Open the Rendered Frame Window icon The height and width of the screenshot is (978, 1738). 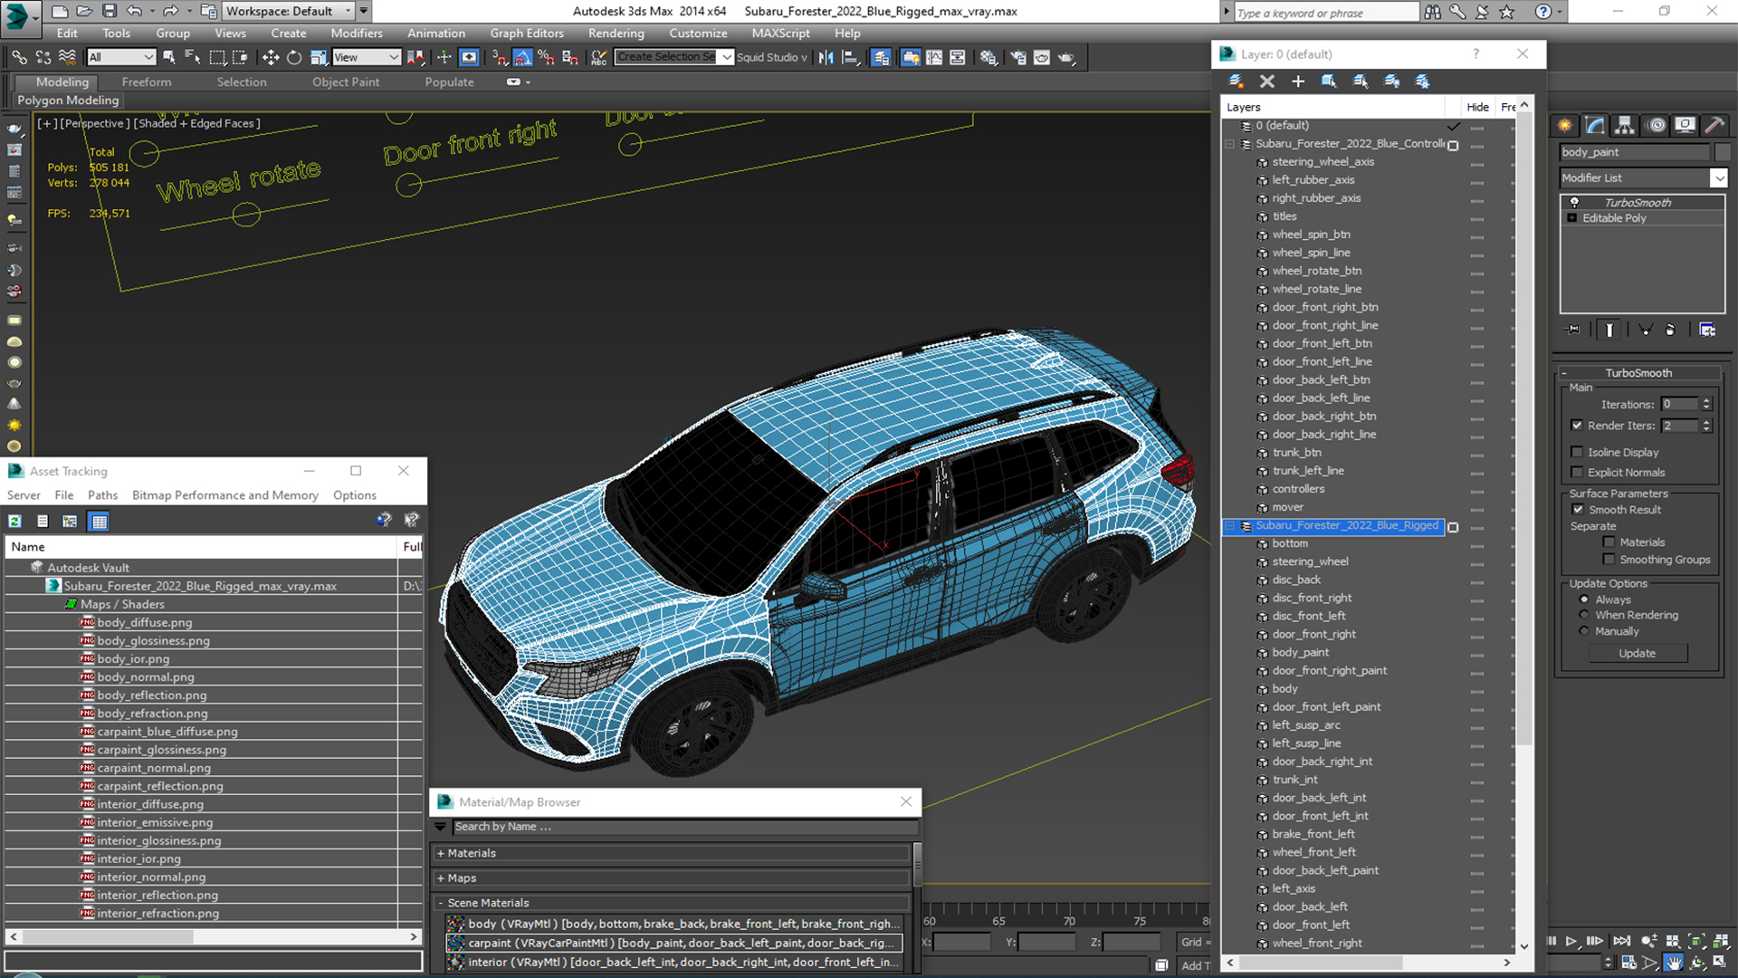(1042, 57)
